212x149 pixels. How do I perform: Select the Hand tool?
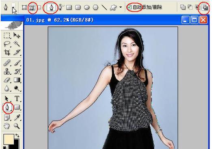click(6, 126)
